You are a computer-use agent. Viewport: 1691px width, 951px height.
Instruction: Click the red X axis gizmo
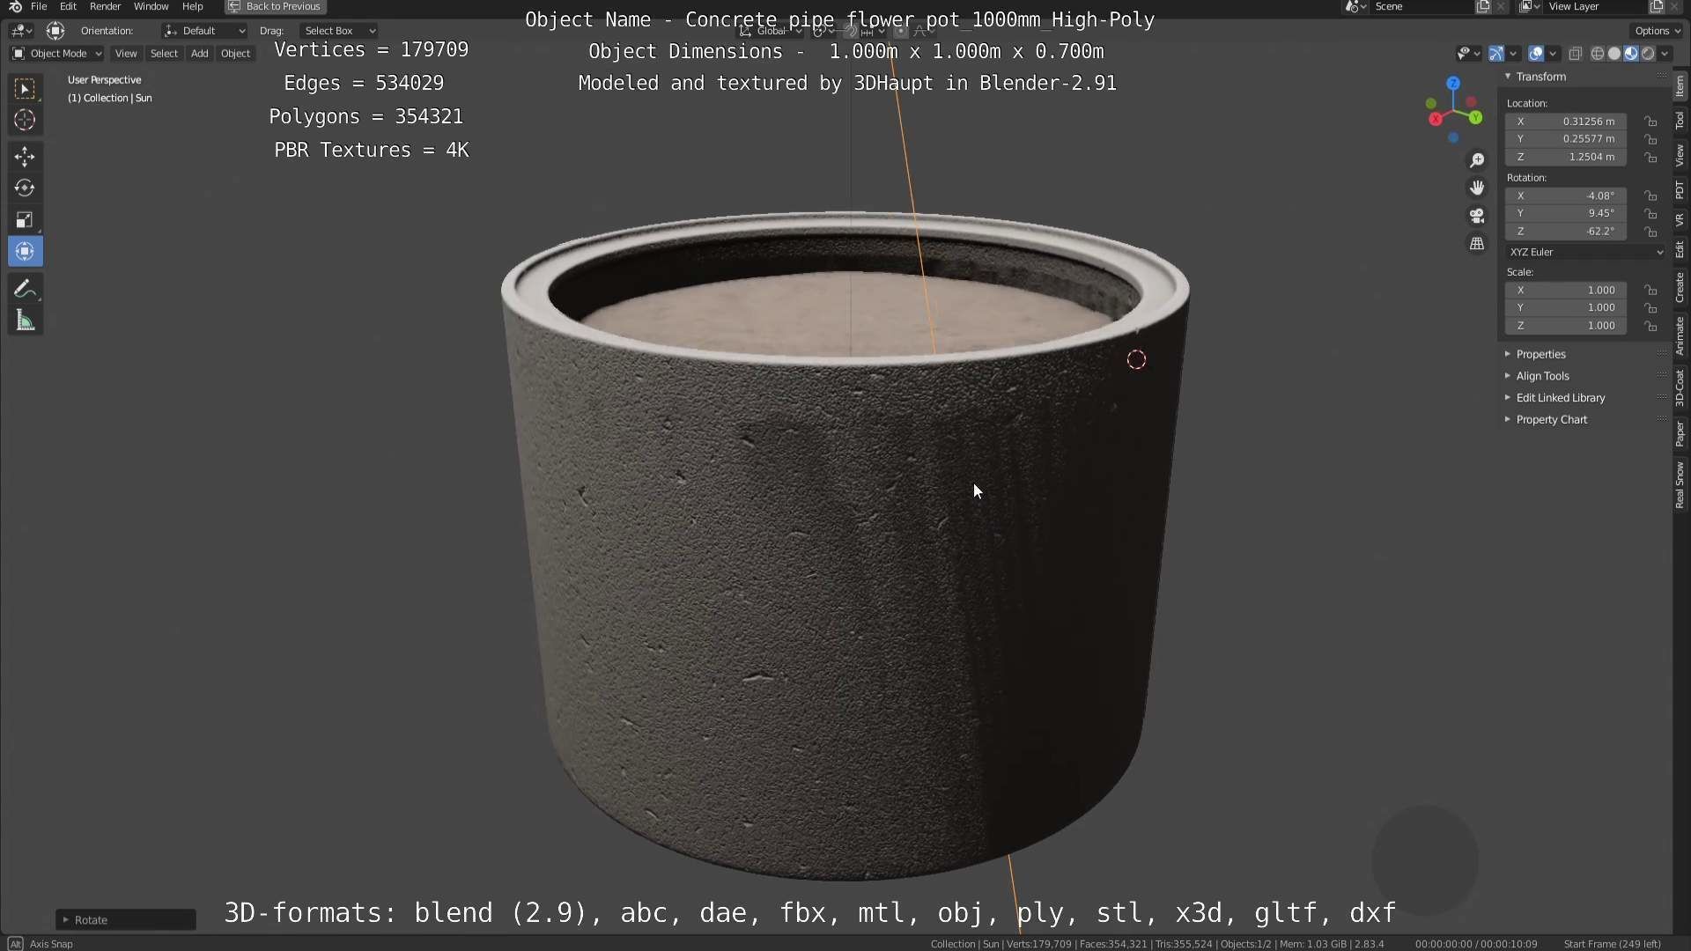tap(1436, 119)
